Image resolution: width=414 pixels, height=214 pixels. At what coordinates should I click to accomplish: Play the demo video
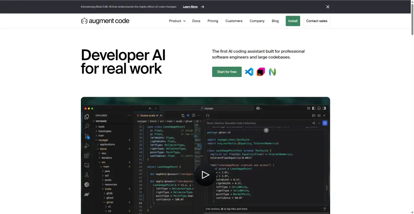(205, 175)
